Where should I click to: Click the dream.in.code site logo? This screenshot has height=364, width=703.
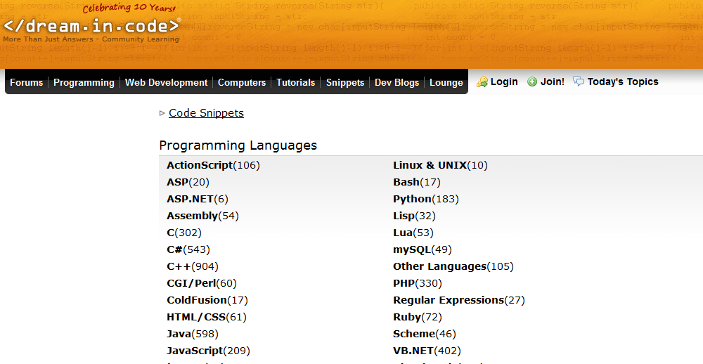coord(91,26)
